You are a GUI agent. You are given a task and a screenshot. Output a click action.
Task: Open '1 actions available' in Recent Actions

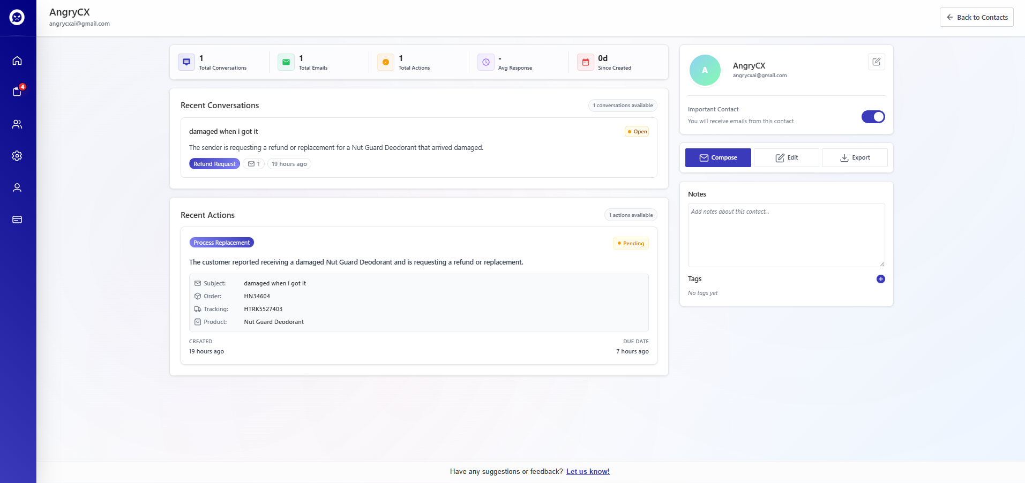pyautogui.click(x=631, y=215)
